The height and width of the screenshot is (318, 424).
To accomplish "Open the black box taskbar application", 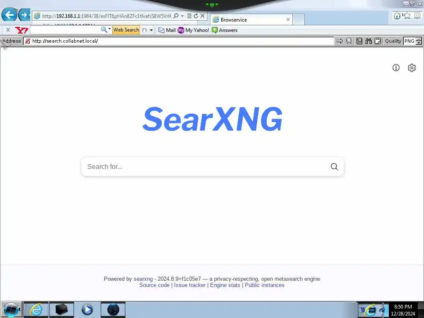I will point(61,310).
